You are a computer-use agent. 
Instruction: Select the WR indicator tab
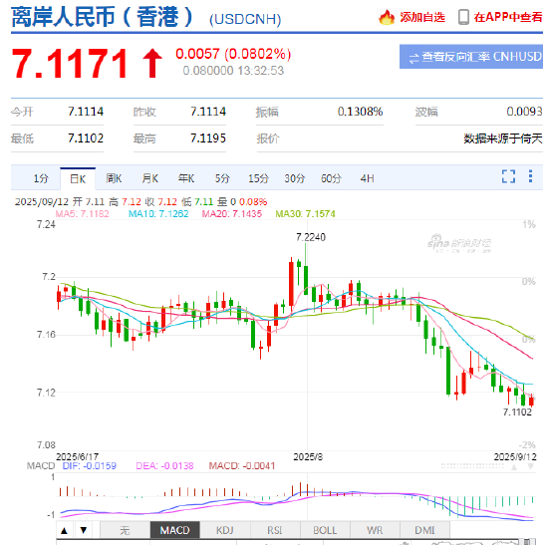click(375, 530)
